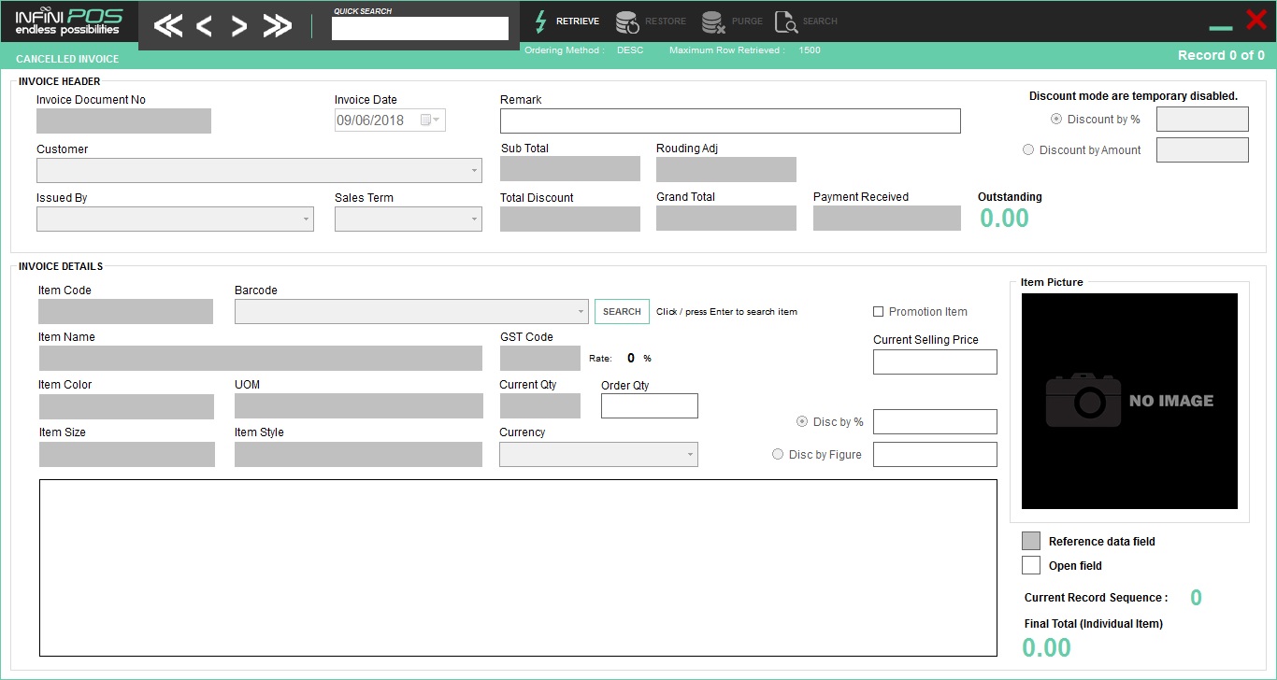Click the UOM field

click(359, 405)
